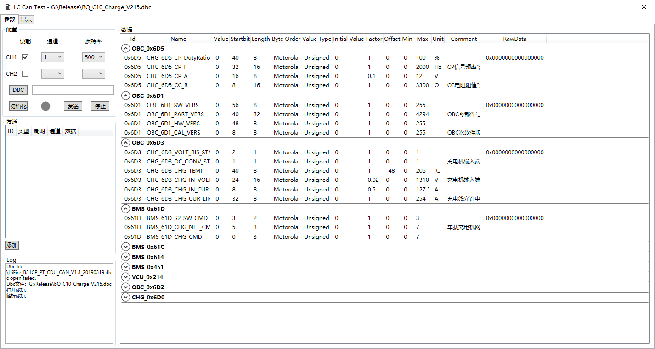The image size is (655, 349).
Task: Click the gray connection status indicator
Action: 45,106
